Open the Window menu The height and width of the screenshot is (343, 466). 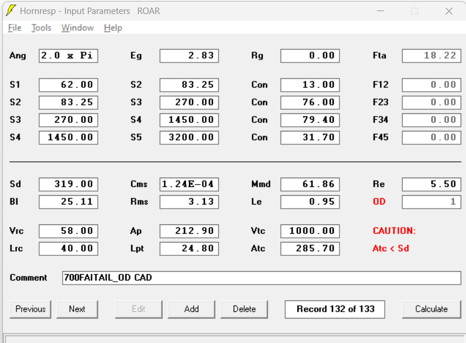tap(77, 28)
